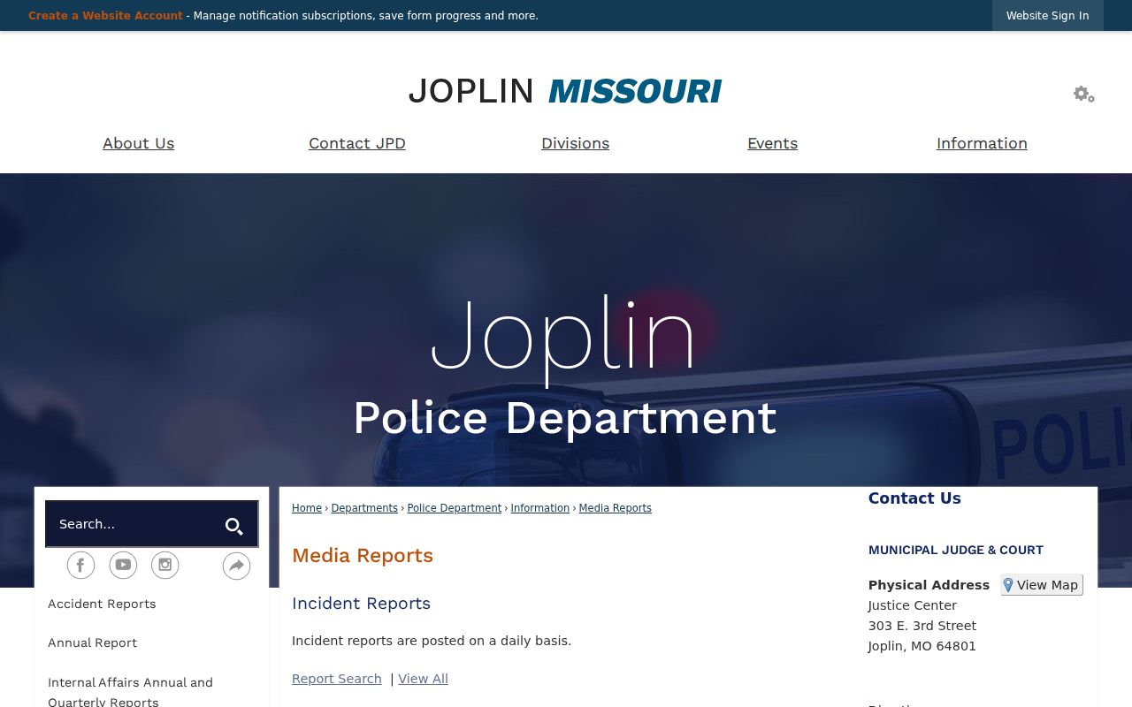Click the share arrow icon
The image size is (1132, 707).
[x=236, y=566]
